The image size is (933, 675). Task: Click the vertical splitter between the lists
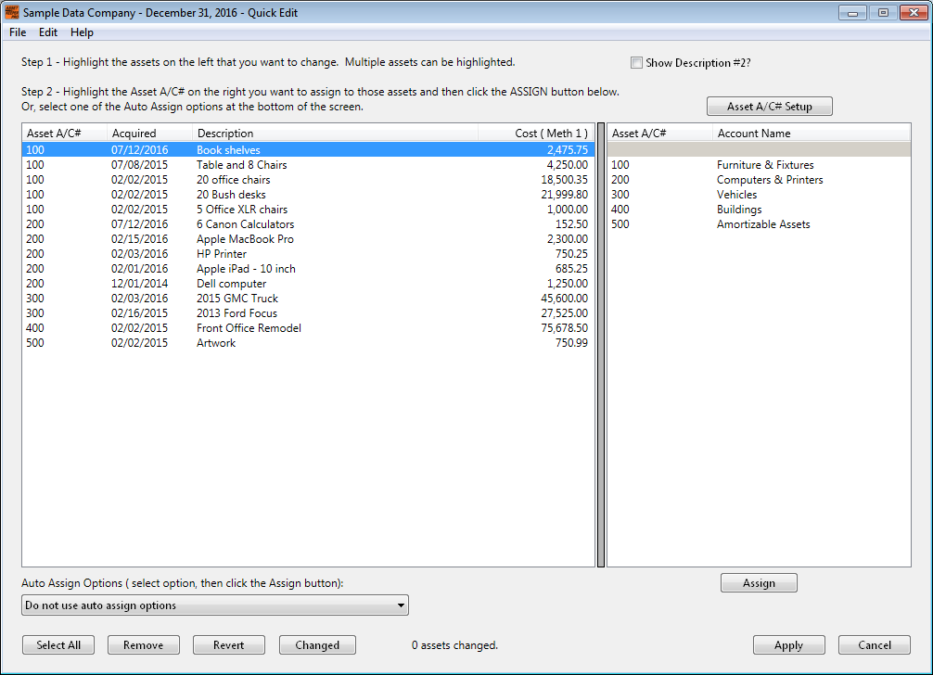(601, 345)
